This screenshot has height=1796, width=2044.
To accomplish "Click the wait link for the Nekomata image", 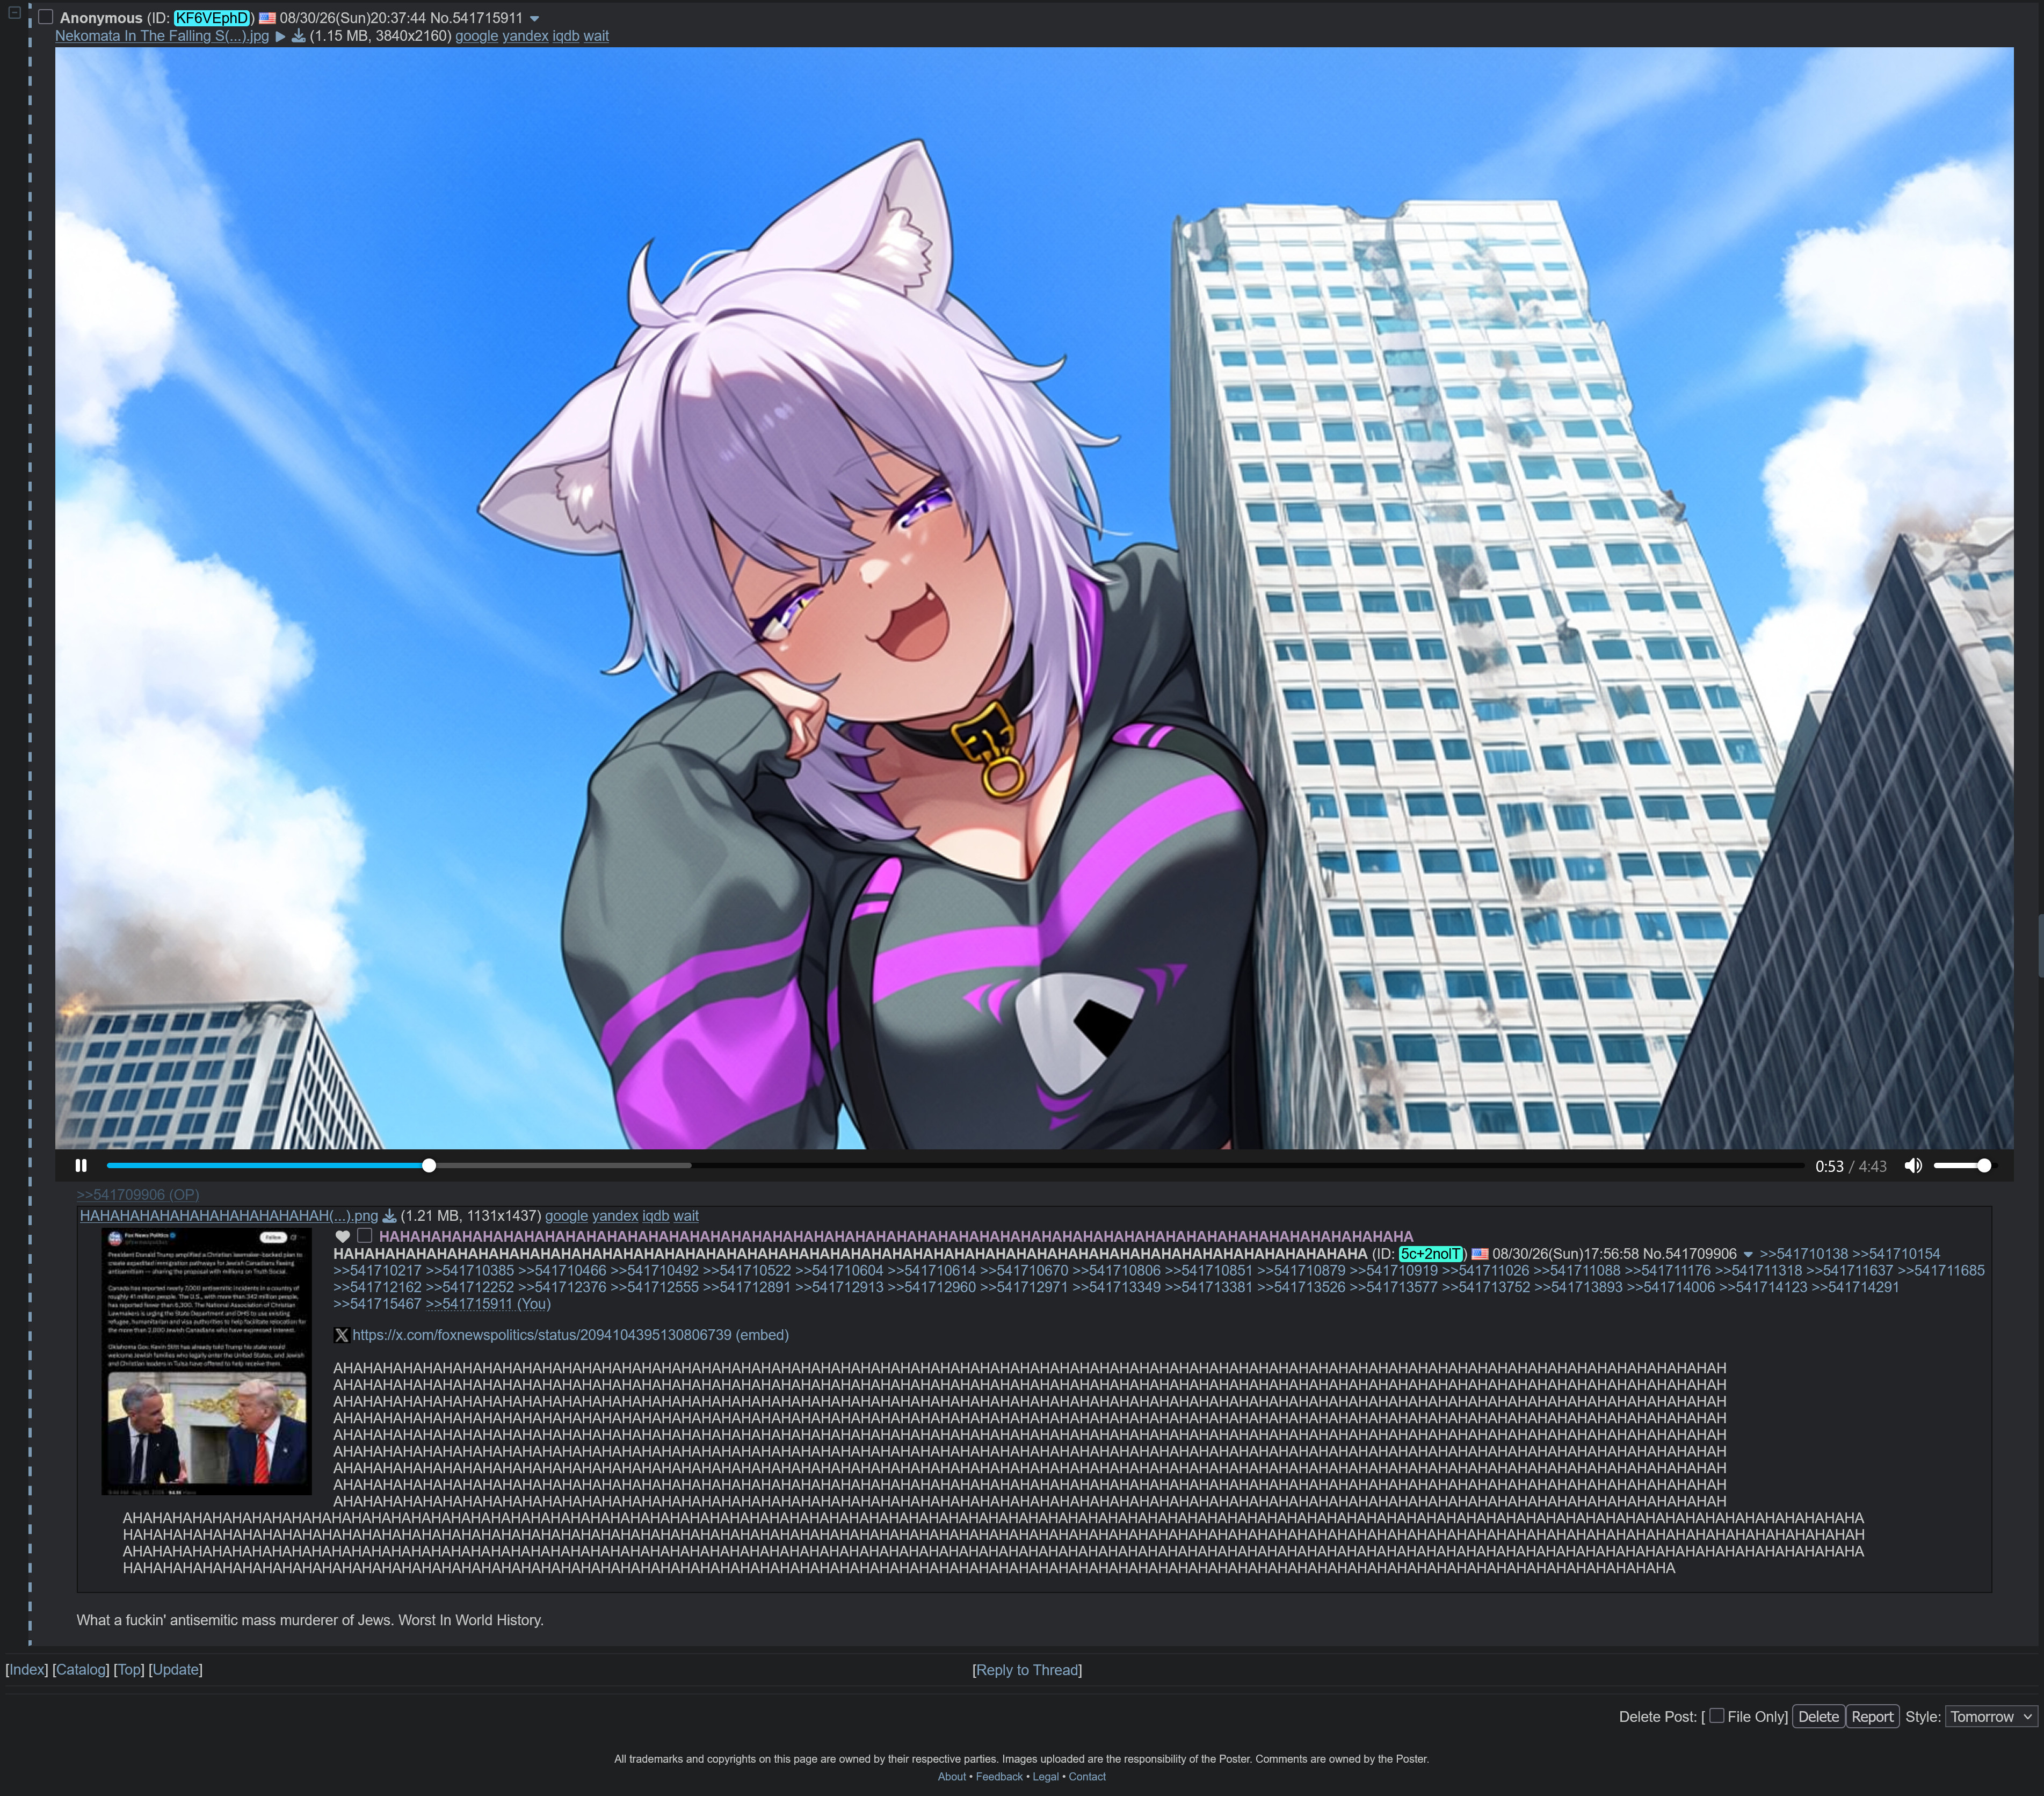I will coord(596,36).
